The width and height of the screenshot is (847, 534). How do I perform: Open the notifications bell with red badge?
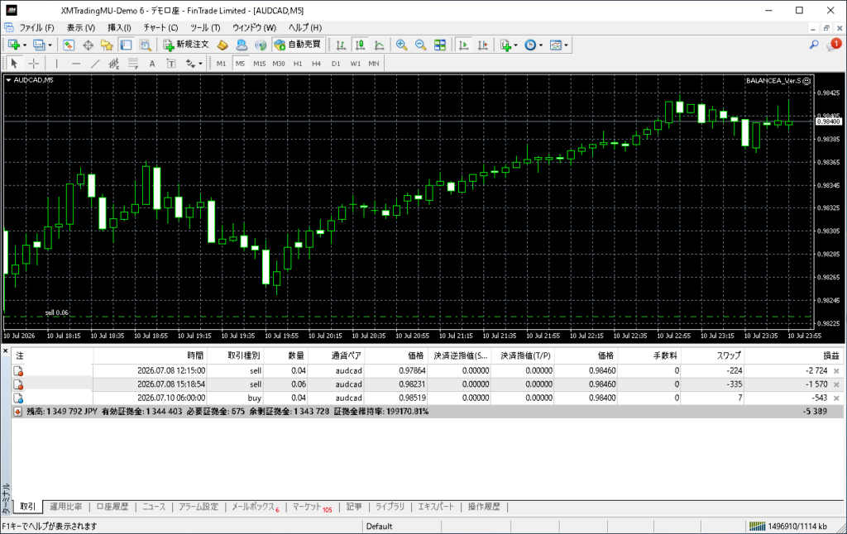click(834, 45)
